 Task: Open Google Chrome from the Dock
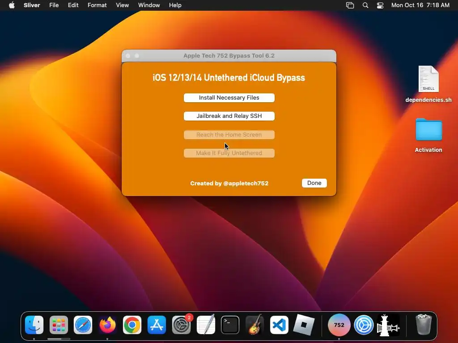click(132, 325)
